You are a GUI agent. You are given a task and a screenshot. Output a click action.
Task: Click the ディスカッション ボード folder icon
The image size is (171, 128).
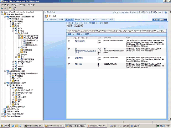[x=22, y=36]
